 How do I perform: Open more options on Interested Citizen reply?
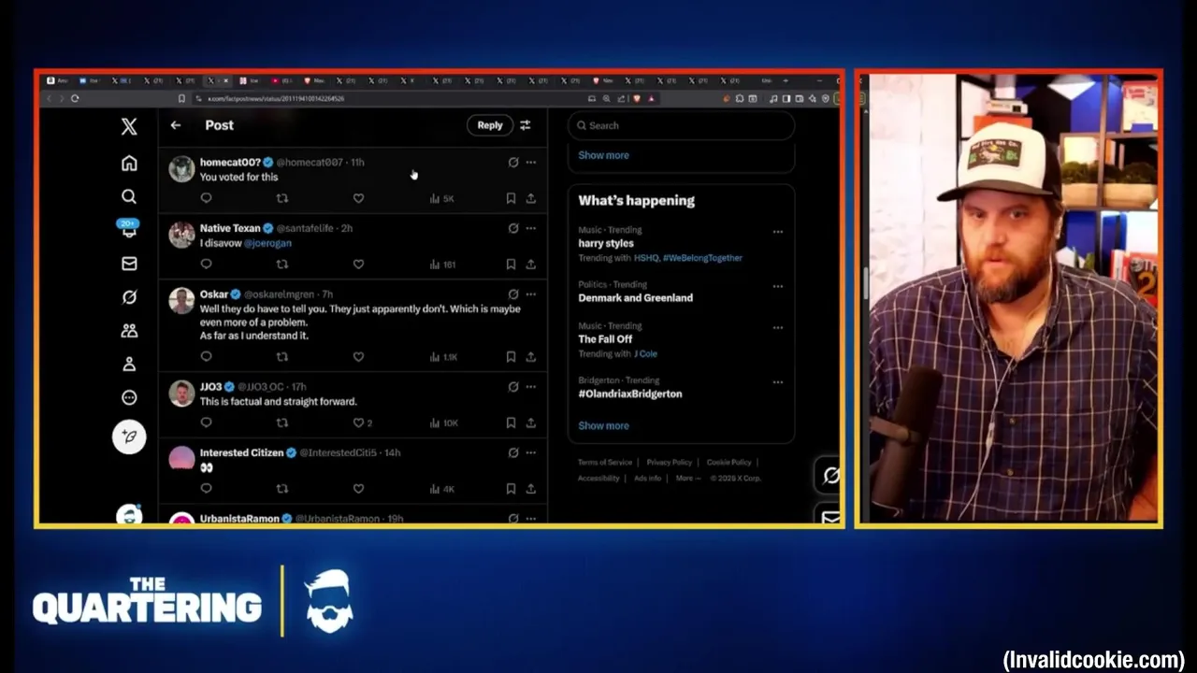531,452
